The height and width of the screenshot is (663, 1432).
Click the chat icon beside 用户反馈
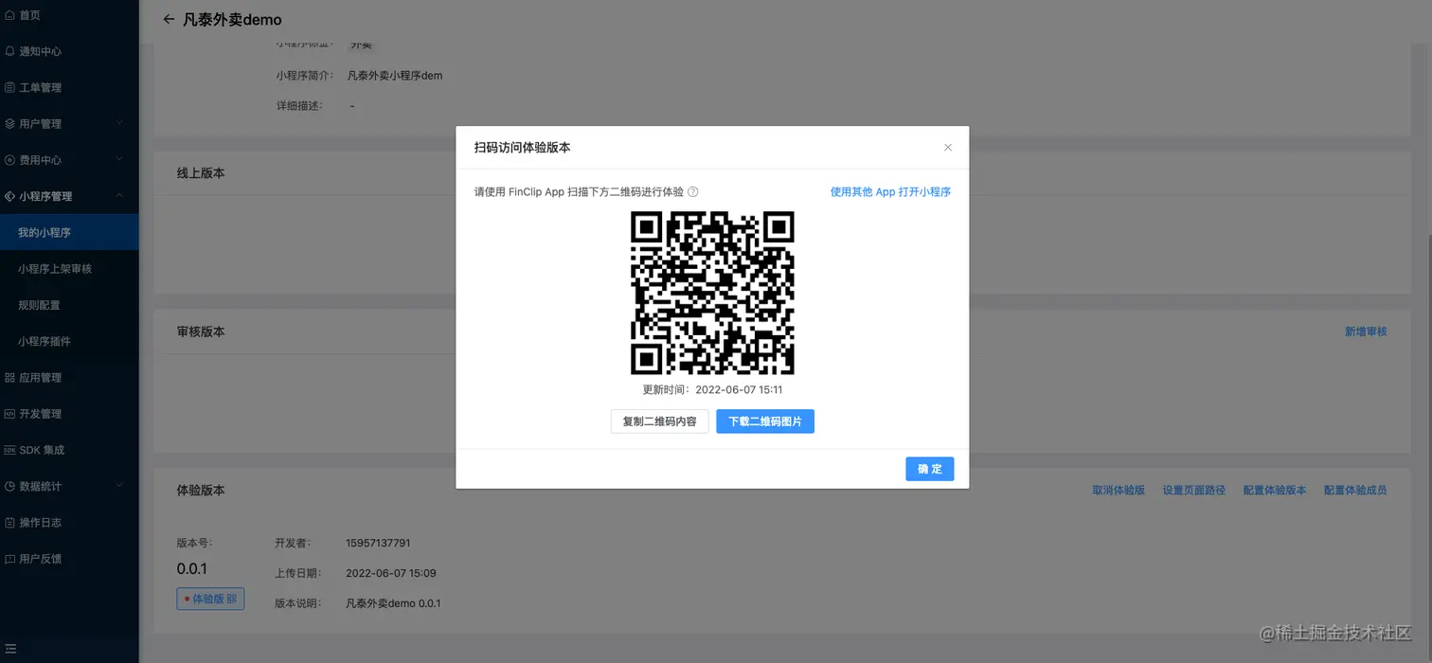coord(9,559)
